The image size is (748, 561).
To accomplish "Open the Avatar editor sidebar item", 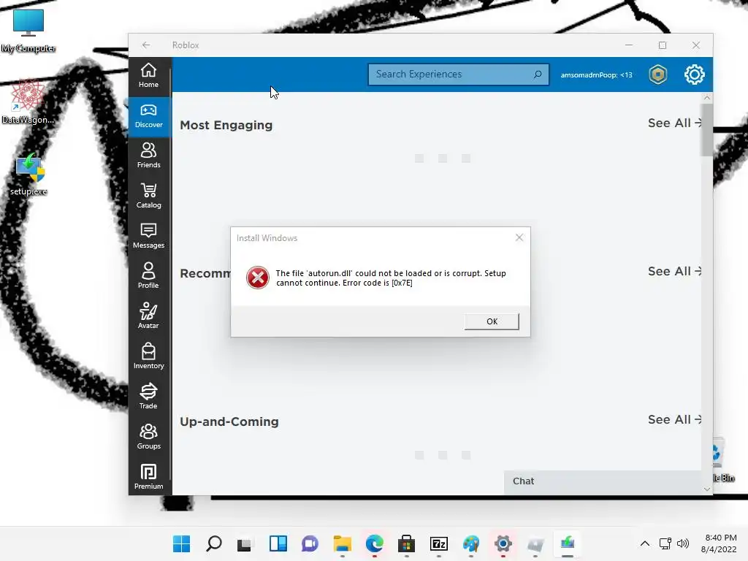I will pyautogui.click(x=148, y=316).
